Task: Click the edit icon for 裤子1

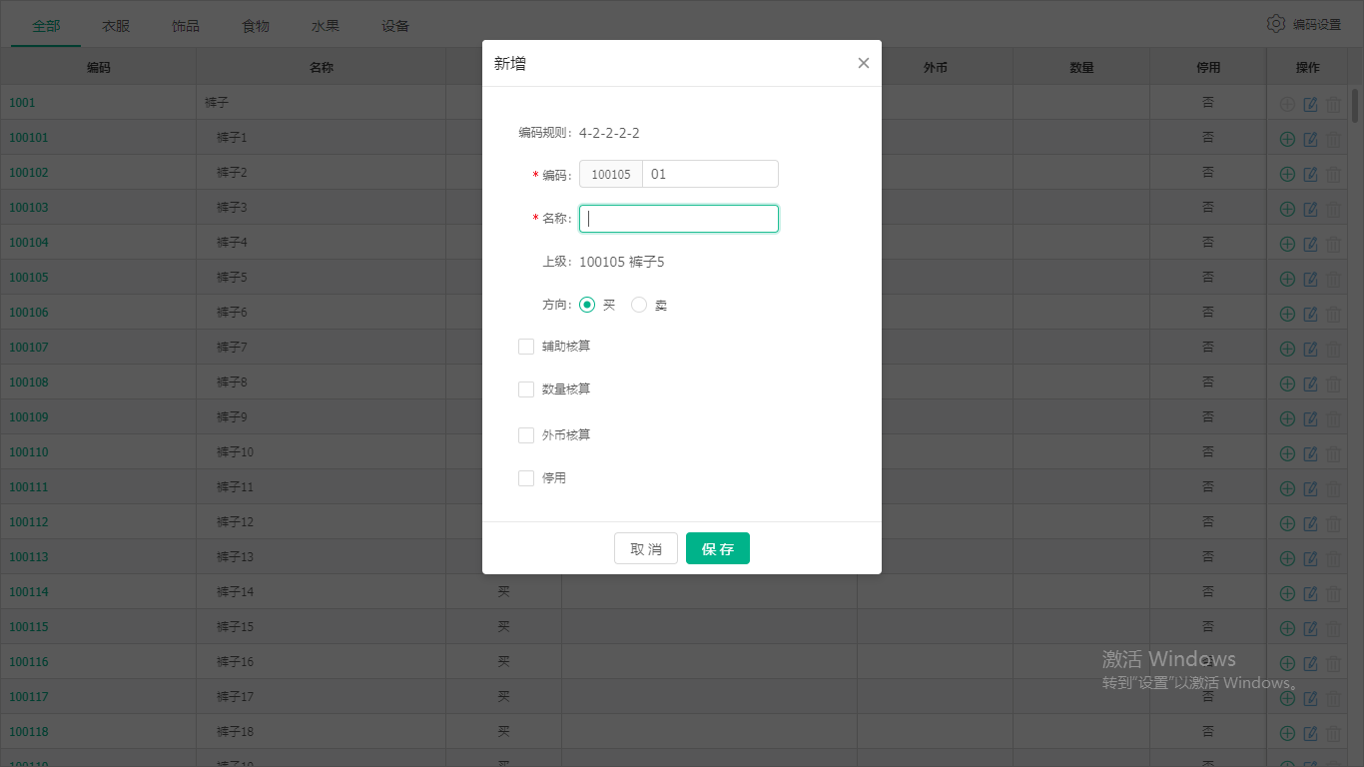Action: click(1310, 138)
